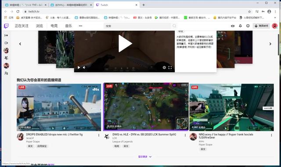The image size is (281, 167).
Task: Open the three-dot more menu in Twitch nav
Action: coord(80,26)
